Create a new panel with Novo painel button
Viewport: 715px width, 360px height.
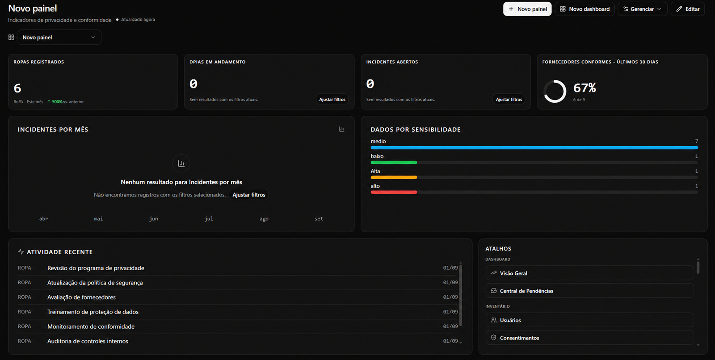(527, 9)
